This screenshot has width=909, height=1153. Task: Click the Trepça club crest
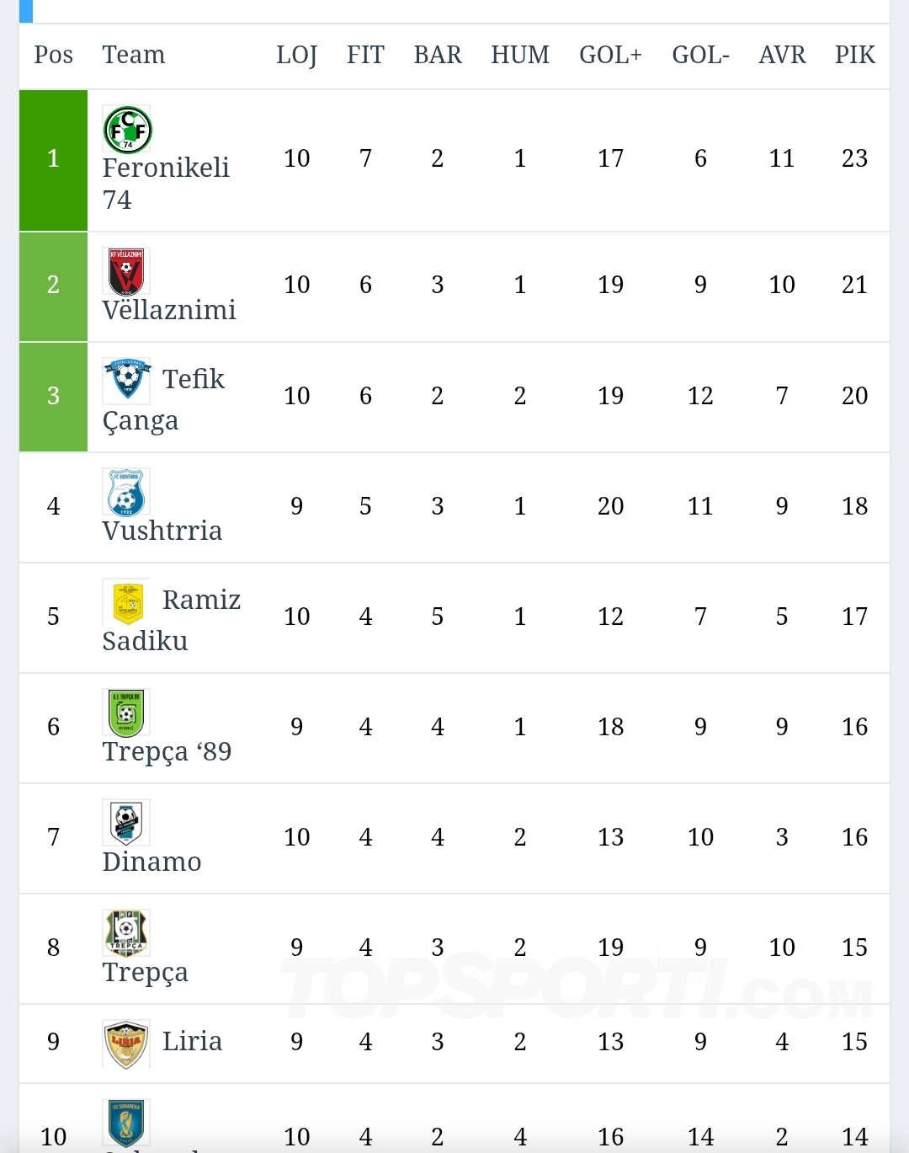tap(126, 933)
